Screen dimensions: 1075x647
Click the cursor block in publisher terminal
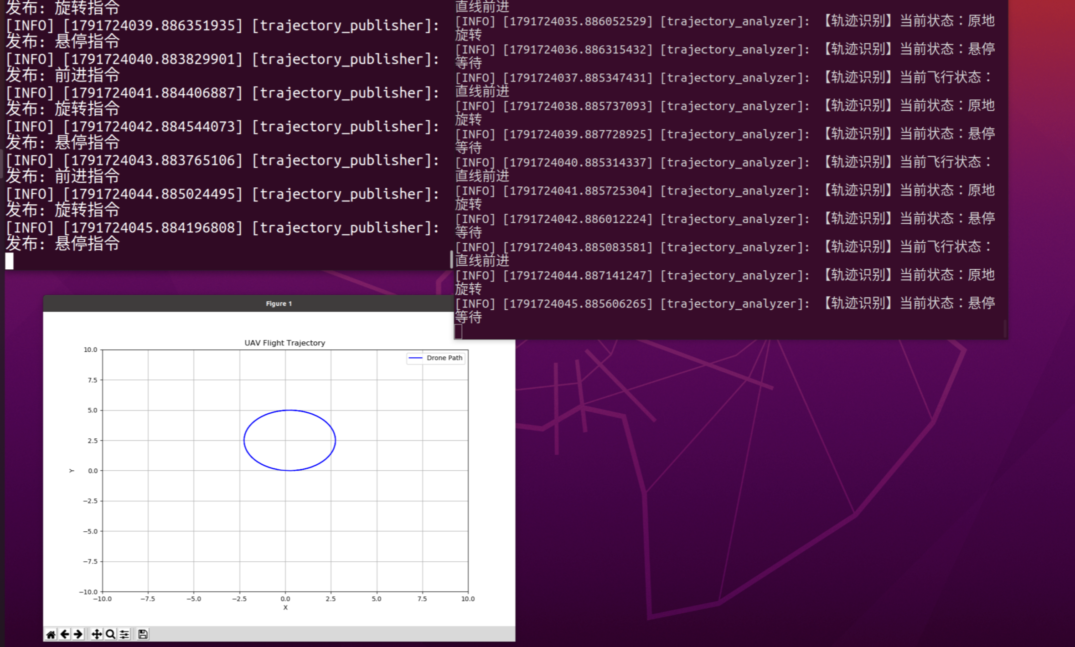pos(10,261)
